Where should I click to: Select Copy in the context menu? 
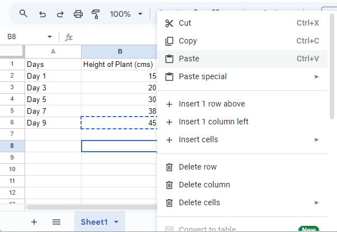188,41
